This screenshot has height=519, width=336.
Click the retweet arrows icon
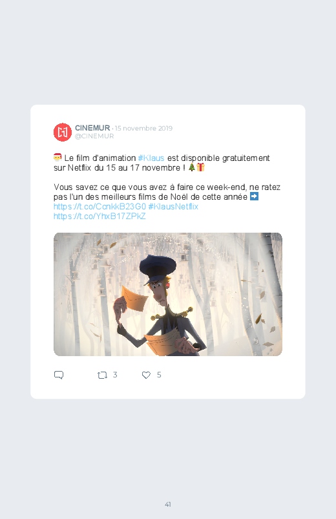pyautogui.click(x=102, y=375)
